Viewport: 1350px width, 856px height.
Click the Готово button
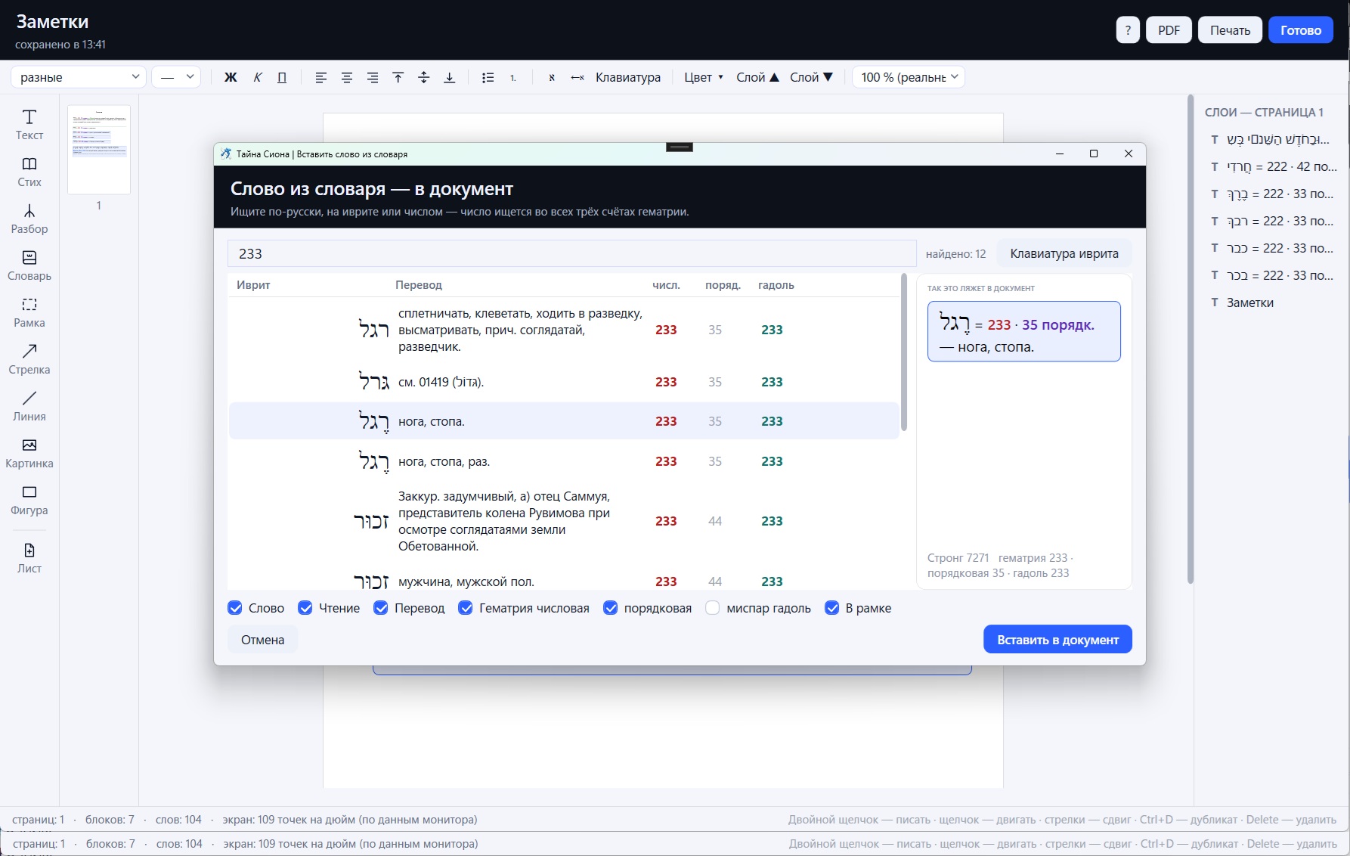pos(1301,30)
